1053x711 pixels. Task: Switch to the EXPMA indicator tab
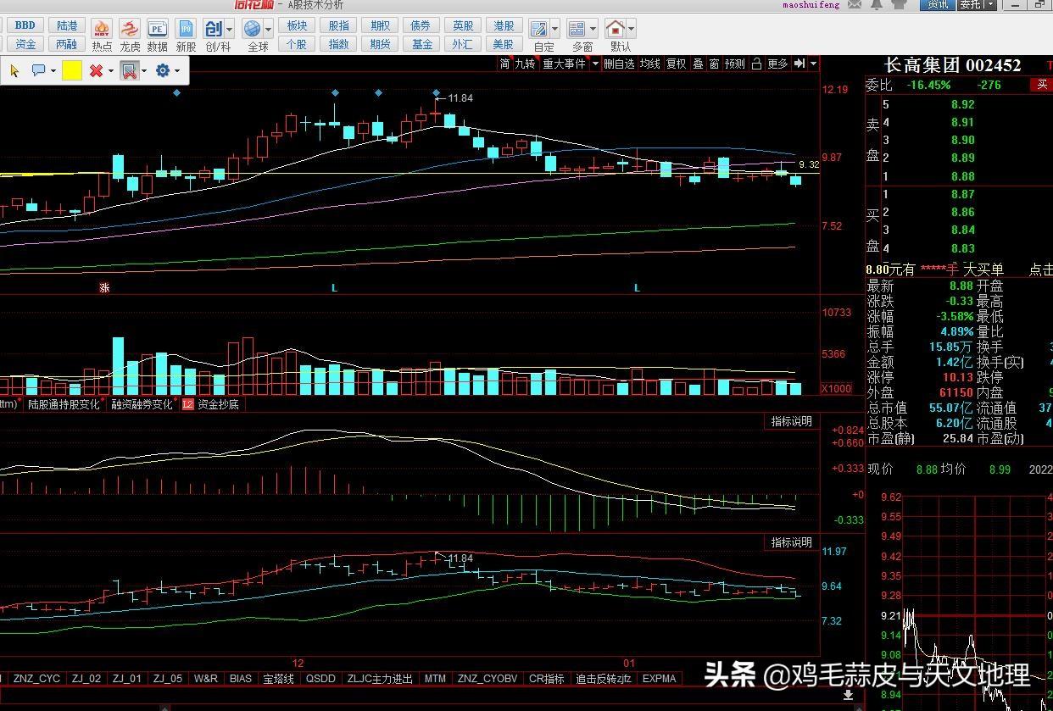tap(660, 679)
